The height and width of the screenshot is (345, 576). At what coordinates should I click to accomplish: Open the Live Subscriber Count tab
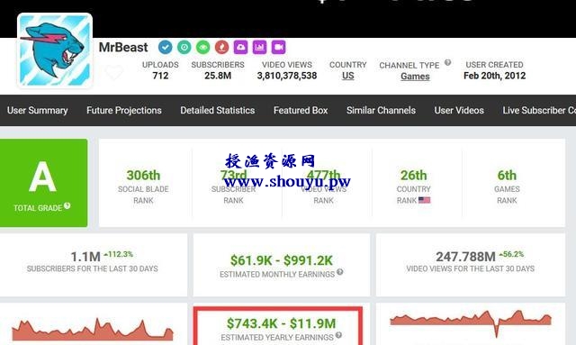point(539,110)
